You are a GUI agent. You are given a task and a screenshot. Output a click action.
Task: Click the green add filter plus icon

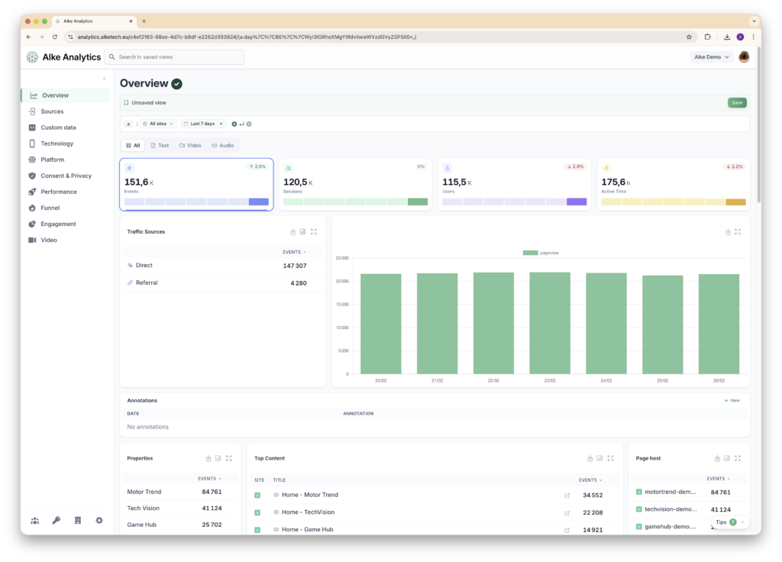click(x=234, y=124)
